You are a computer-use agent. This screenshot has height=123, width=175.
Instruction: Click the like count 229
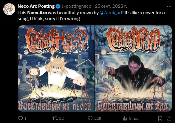coord(98,119)
